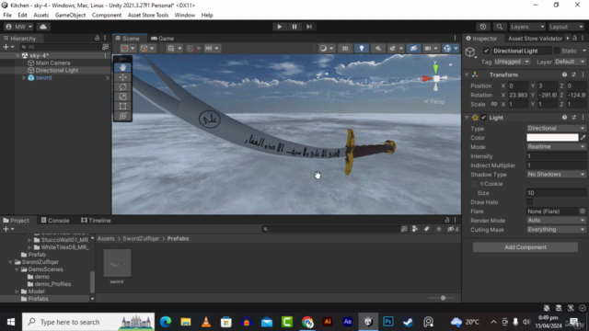Image resolution: width=589 pixels, height=331 pixels.
Task: Click the Intensity input field
Action: coord(556,156)
